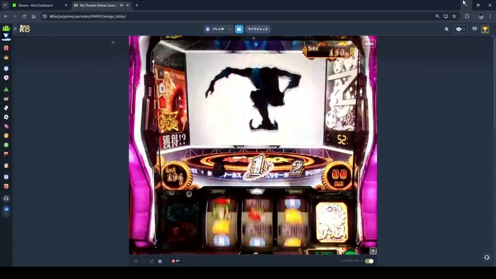This screenshot has height=279, width=496.
Task: Open the Chrome profile avatar
Action: point(481,16)
